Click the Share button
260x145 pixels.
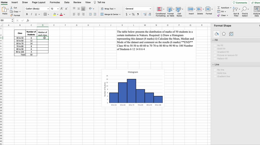tap(255, 3)
